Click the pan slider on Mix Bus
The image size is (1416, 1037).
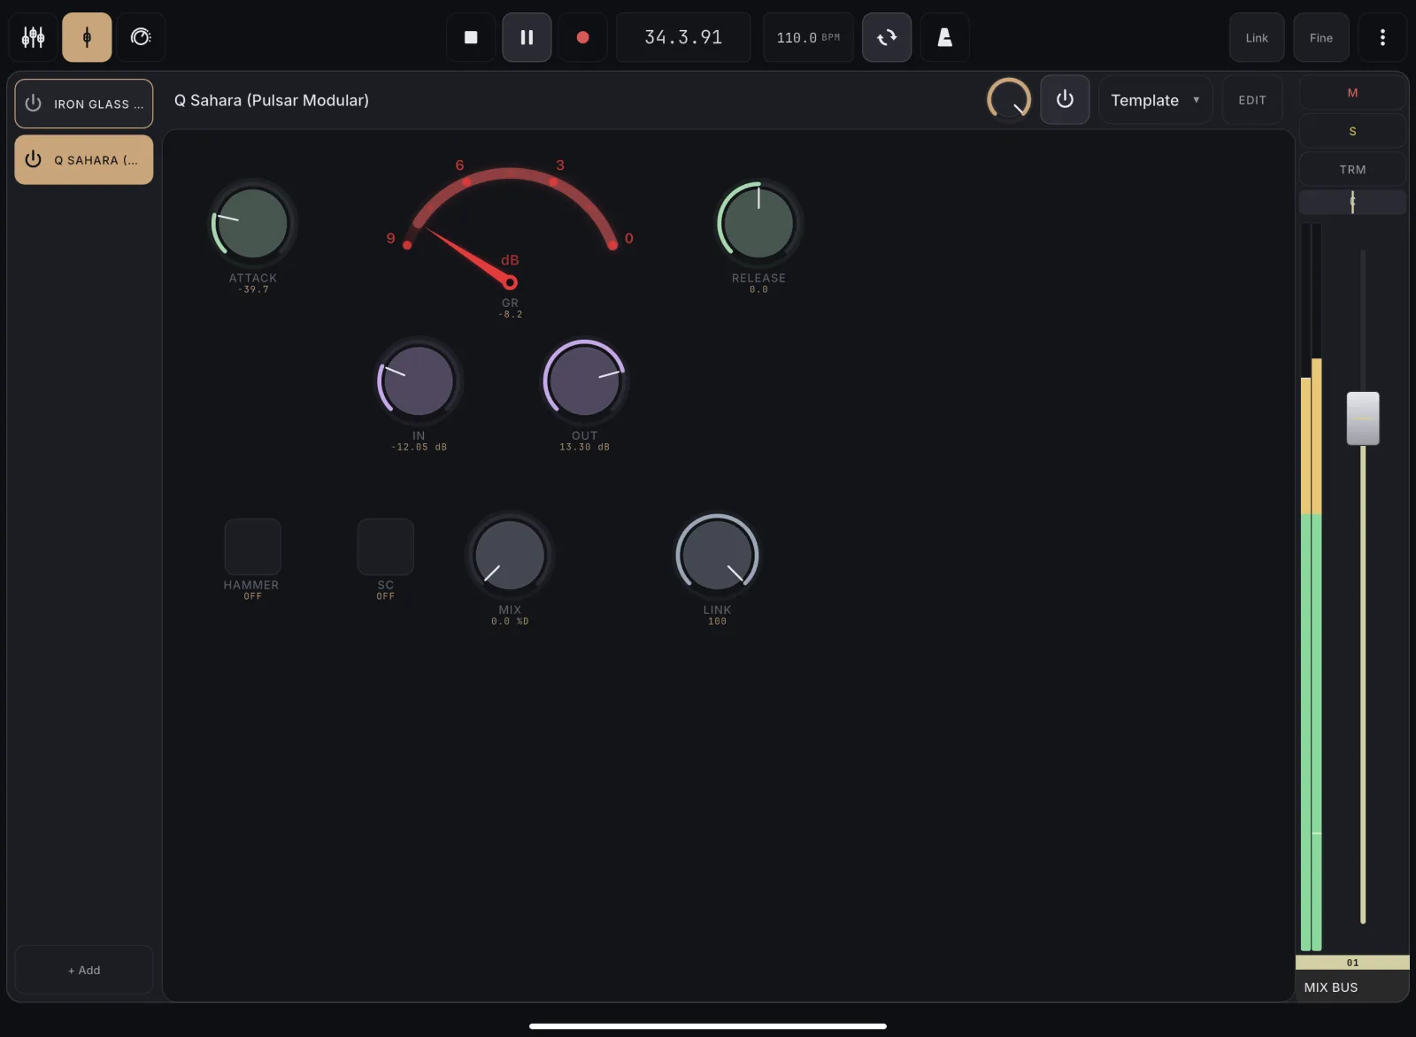[x=1352, y=202]
